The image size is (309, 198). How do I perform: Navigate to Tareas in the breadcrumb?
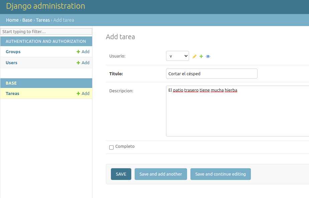(43, 20)
